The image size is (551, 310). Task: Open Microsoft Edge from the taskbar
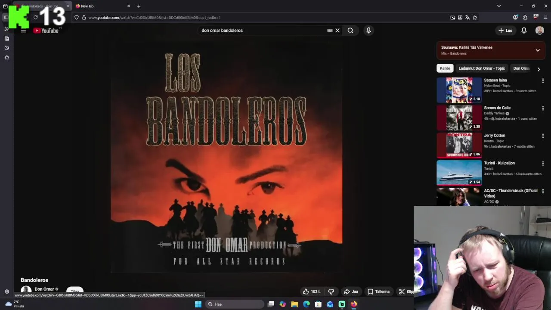coord(306,304)
